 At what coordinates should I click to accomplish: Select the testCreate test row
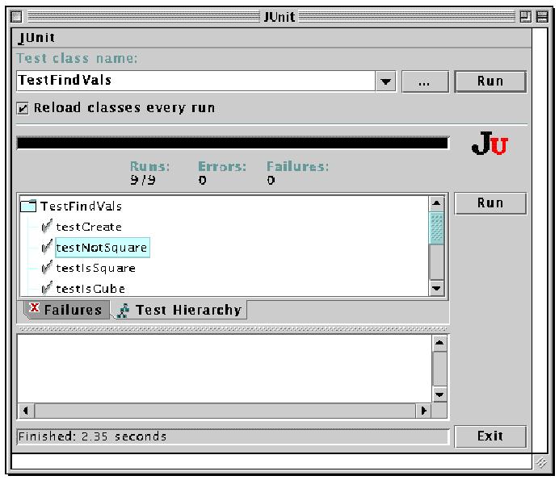tap(89, 227)
